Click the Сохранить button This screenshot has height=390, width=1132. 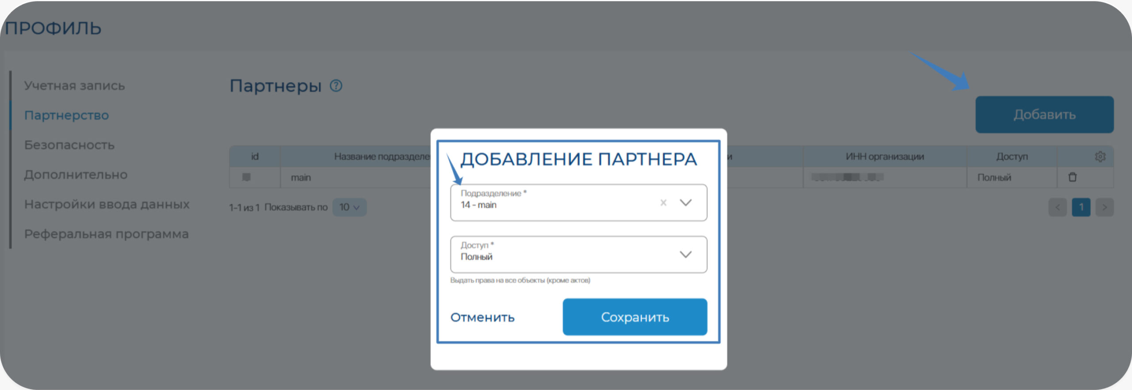635,317
